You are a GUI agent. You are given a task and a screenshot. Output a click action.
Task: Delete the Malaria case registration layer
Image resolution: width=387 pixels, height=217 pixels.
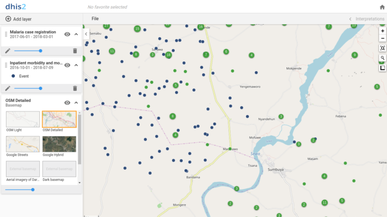coord(75,51)
